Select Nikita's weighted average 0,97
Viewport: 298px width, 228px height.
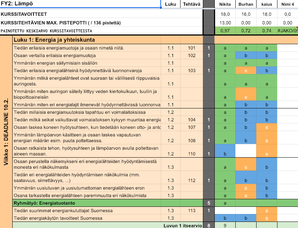coord(225,31)
